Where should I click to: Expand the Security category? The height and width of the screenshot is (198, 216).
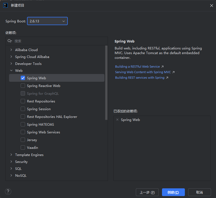coord(11,162)
